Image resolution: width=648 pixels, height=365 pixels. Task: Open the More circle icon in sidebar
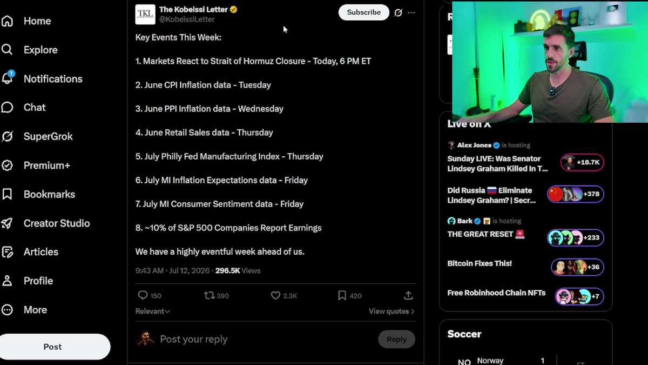[x=7, y=310]
